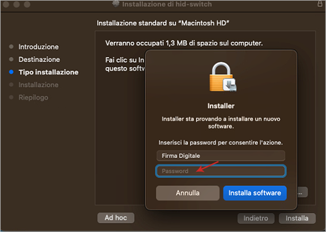Click the Installer dialog title text
Image resolution: width=326 pixels, height=232 pixels.
[x=221, y=106]
